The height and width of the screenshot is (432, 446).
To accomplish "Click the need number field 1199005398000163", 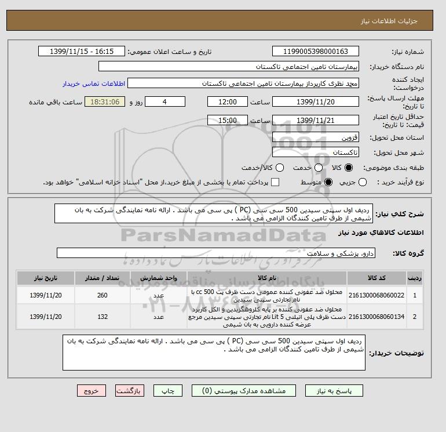I will 316,52.
